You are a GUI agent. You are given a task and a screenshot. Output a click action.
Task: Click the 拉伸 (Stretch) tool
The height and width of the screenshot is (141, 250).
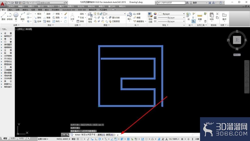(38, 21)
